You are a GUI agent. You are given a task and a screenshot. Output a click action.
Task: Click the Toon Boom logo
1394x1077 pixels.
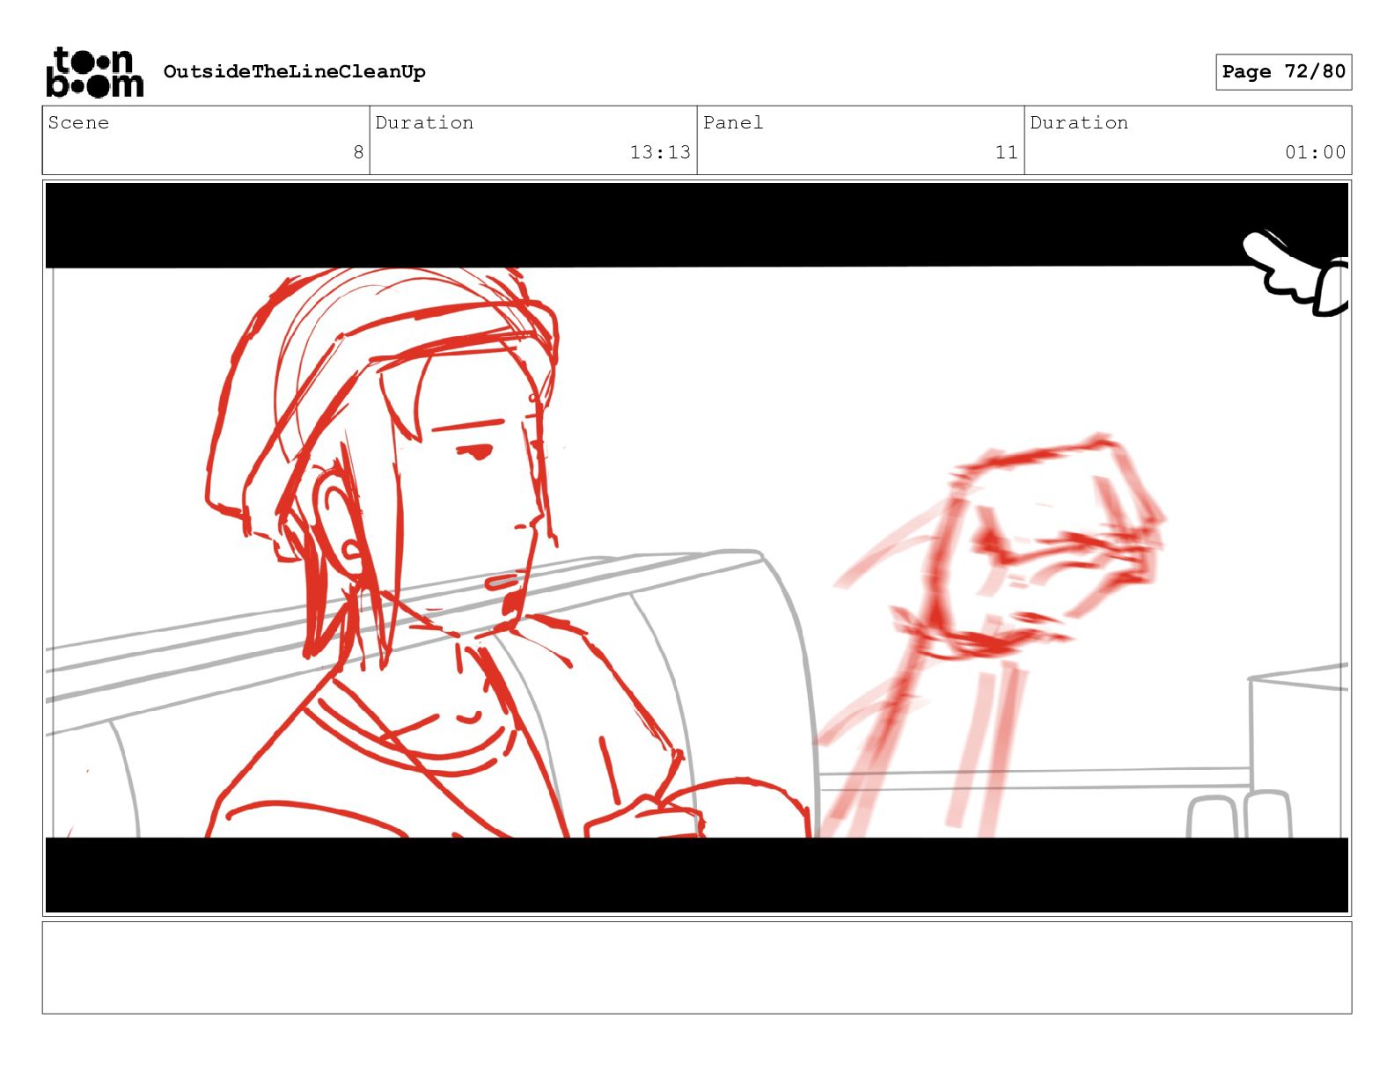point(94,72)
